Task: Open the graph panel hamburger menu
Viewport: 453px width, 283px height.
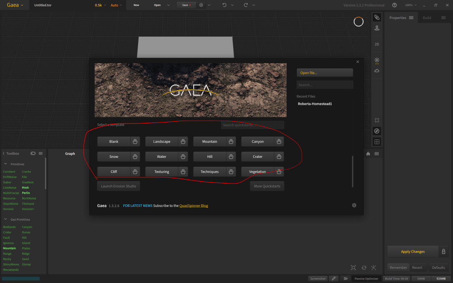Action: point(376,153)
